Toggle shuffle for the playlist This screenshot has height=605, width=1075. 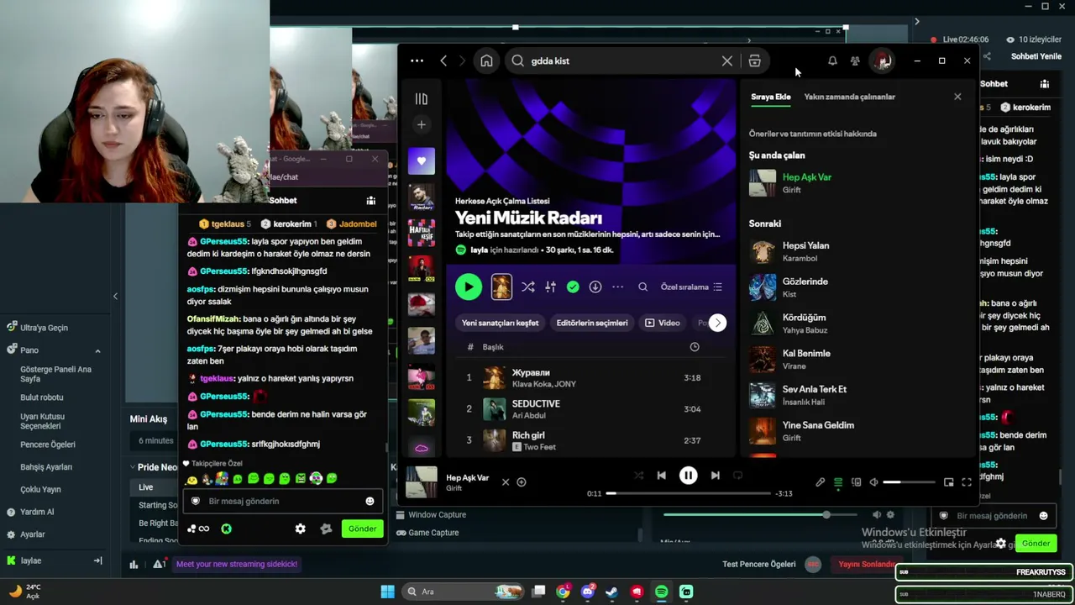click(527, 287)
